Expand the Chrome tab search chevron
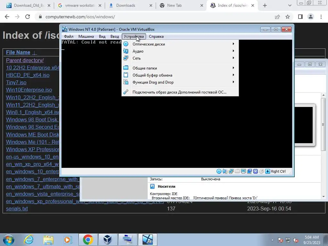This screenshot has width=328, height=246. [290, 5]
